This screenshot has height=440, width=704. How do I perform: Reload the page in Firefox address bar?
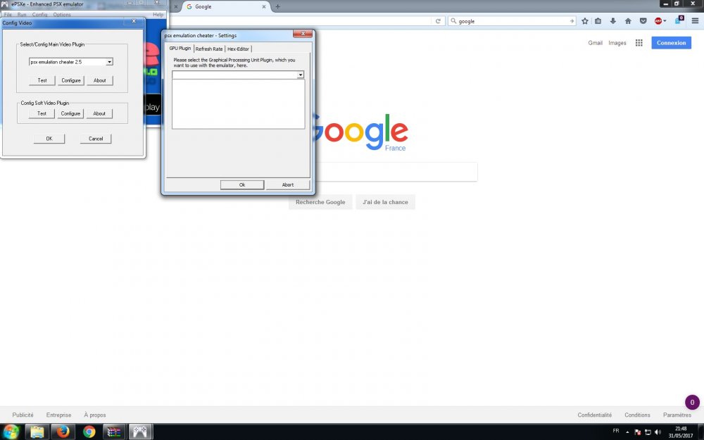[438, 21]
